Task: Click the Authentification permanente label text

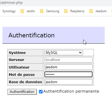Action: pos(71,91)
